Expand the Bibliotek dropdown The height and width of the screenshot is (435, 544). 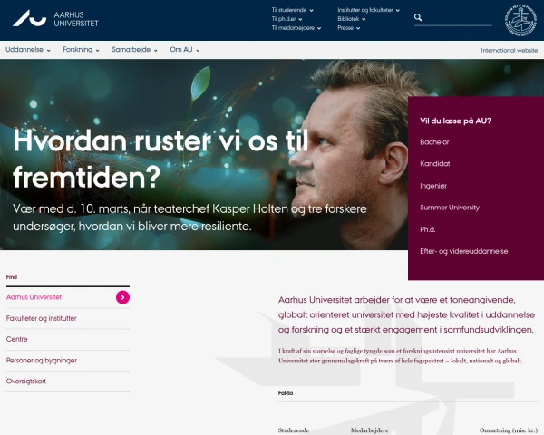coord(352,19)
